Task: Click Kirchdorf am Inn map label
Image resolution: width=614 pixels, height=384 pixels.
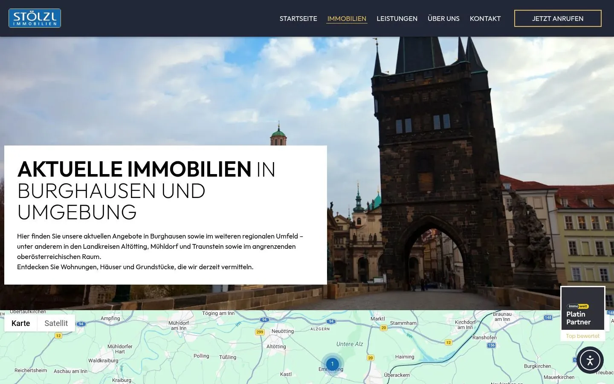Action: coord(465,325)
